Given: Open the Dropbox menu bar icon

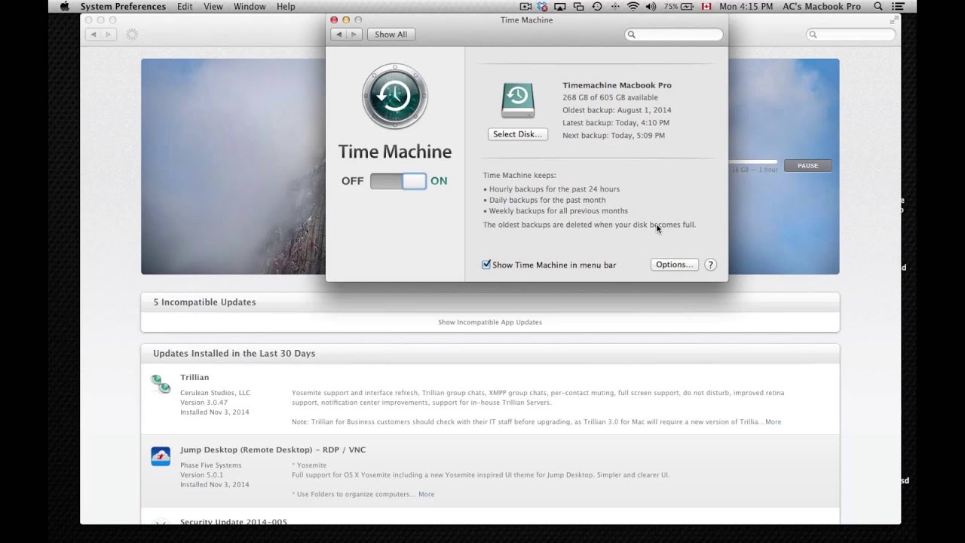Looking at the screenshot, I should tap(542, 6).
